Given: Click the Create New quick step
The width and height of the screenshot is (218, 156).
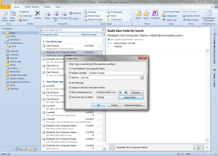Looking at the screenshot, I should [114, 20].
